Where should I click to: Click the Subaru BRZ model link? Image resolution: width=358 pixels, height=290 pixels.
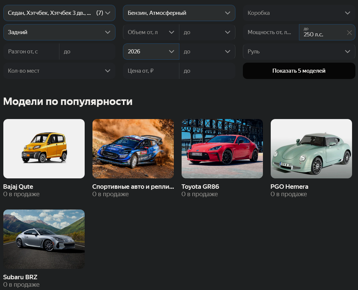click(20, 277)
